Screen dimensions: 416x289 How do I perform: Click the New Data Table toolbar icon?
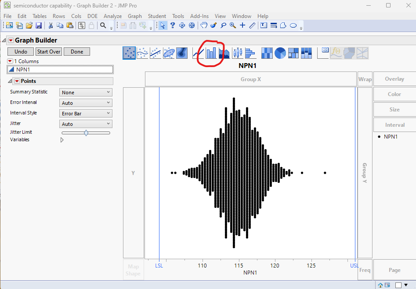coord(9,25)
